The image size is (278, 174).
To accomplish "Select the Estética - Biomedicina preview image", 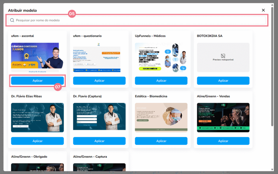I will [161, 117].
